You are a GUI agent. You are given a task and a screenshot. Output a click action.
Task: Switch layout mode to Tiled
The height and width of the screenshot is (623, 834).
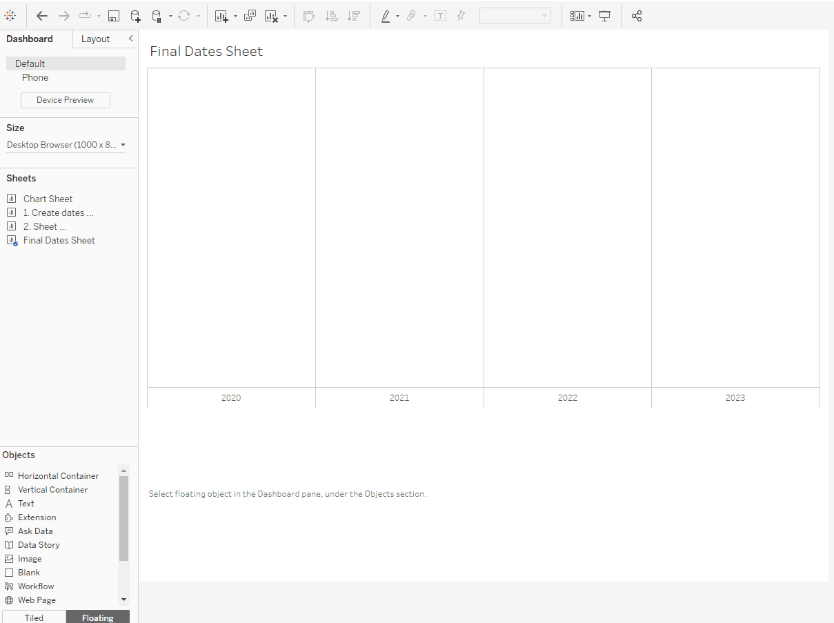[33, 617]
